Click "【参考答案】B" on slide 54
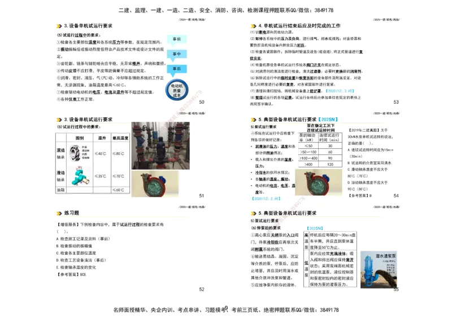452x319 pixels. [x=360, y=196]
